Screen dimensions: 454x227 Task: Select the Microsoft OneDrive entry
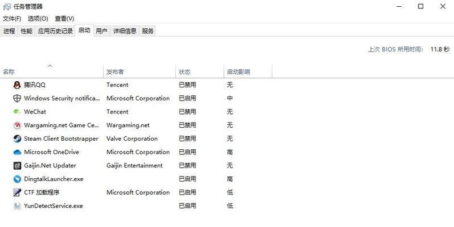[51, 152]
